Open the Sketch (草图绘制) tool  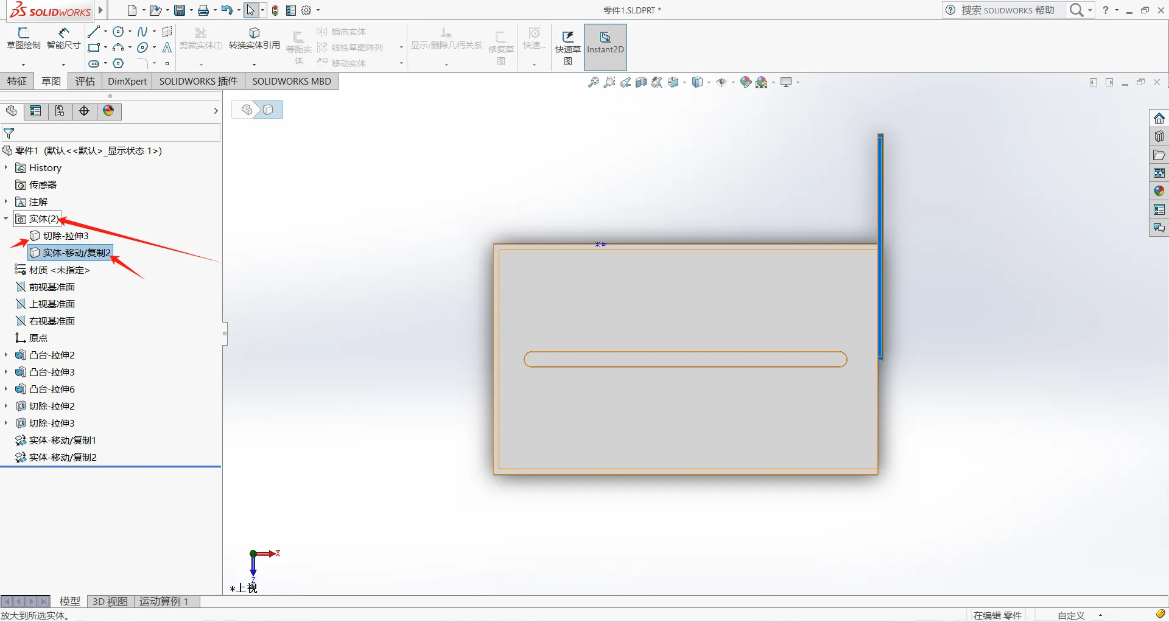(x=23, y=38)
